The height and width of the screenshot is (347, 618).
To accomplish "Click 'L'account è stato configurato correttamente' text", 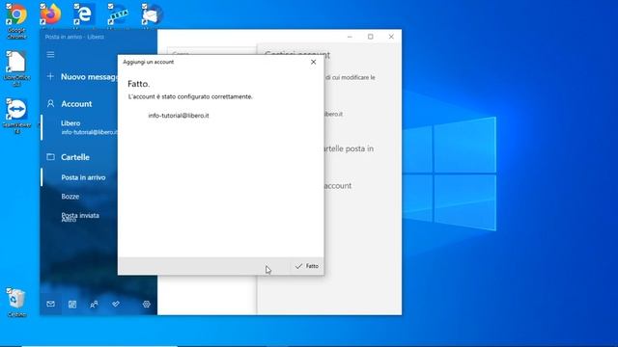I will 190,96.
